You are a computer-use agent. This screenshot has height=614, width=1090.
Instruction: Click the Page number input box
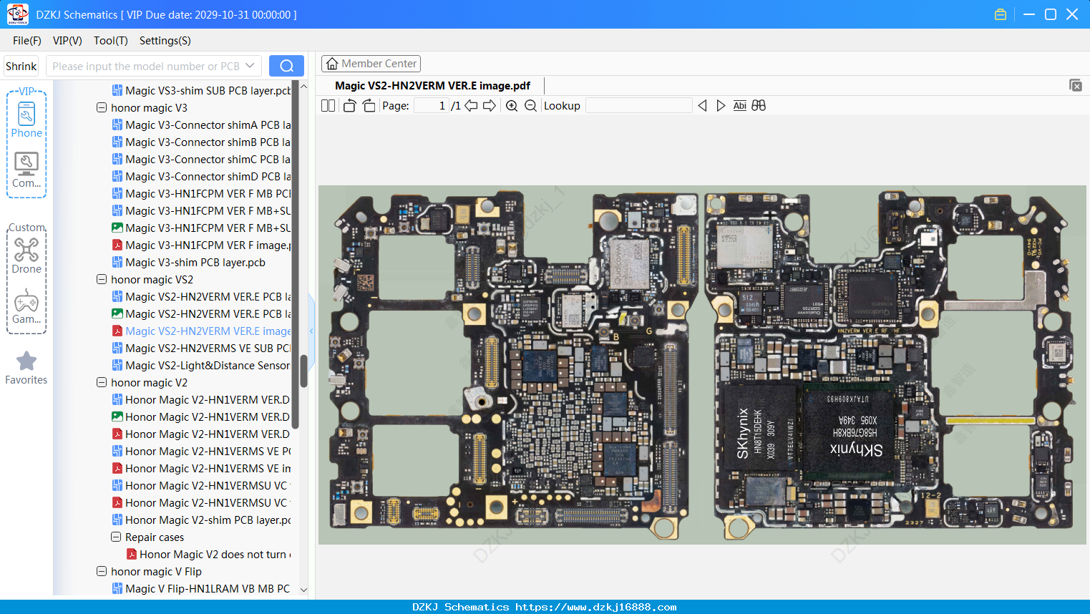[431, 106]
